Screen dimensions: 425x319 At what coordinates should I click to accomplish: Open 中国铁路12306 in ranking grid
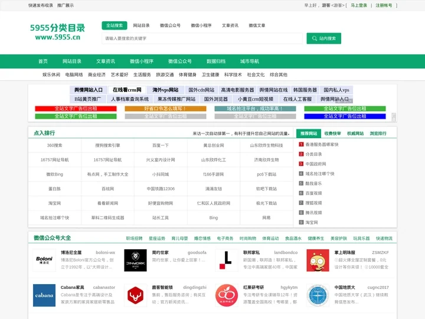click(161, 189)
